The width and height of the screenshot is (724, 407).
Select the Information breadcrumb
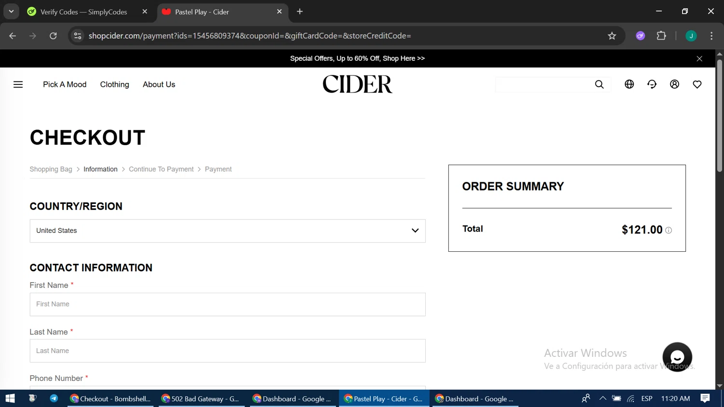pyautogui.click(x=100, y=169)
